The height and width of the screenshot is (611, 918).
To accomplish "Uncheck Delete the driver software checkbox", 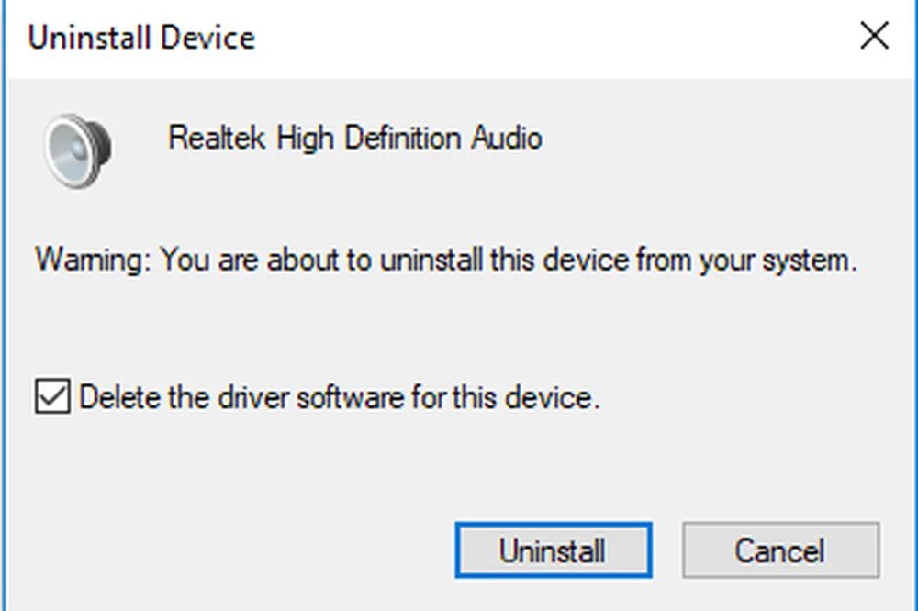I will 52,396.
